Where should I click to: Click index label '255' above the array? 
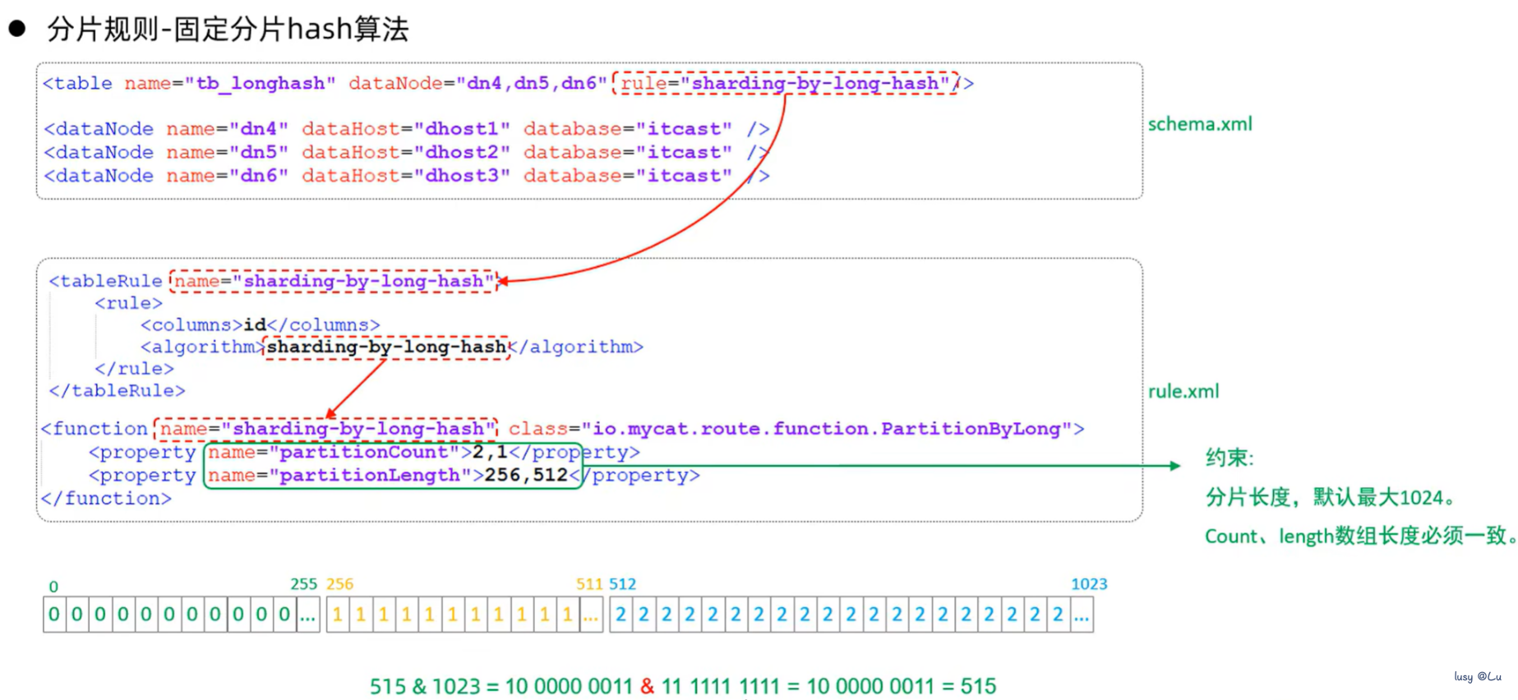(303, 584)
